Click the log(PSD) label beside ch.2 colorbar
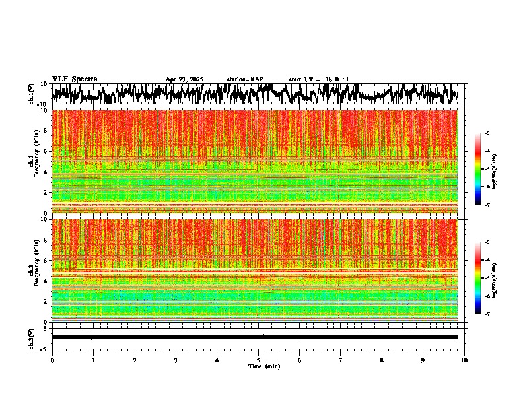 pos(495,281)
